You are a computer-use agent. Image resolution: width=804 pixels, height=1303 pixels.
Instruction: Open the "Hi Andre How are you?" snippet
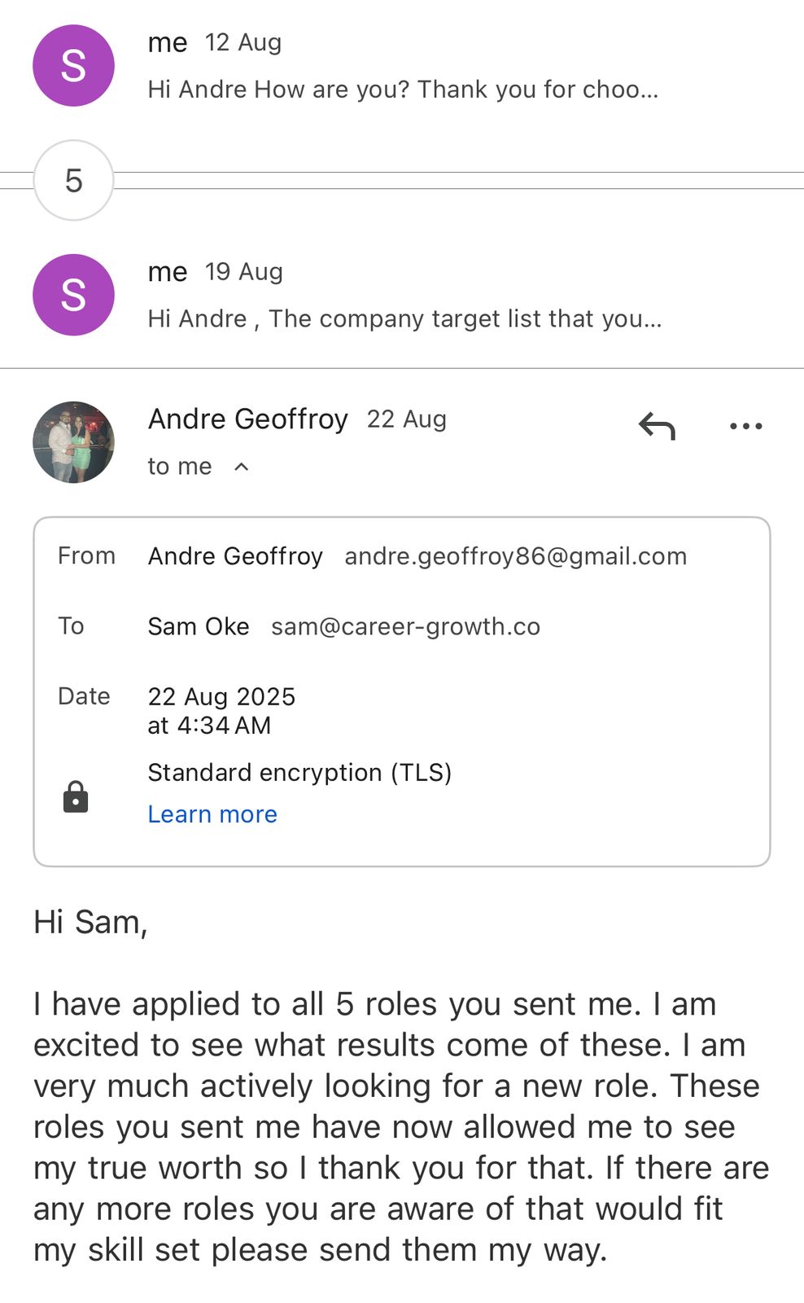403,89
